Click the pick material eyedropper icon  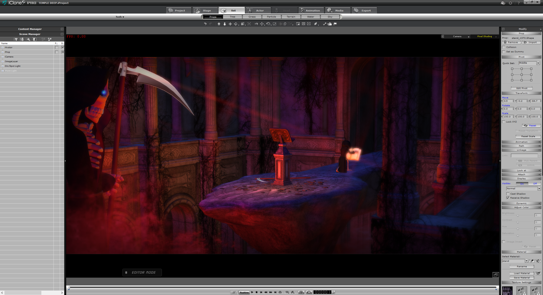532,261
